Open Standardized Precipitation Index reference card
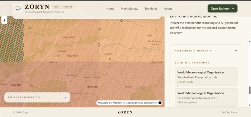The height and width of the screenshot is (117, 251). point(206,77)
